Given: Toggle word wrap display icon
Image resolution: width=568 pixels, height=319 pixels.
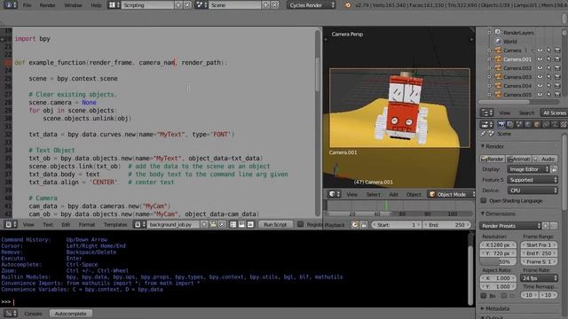Looking at the screenshot, I should tap(241, 224).
